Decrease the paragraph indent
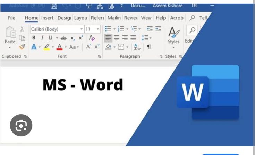 coord(150,29)
